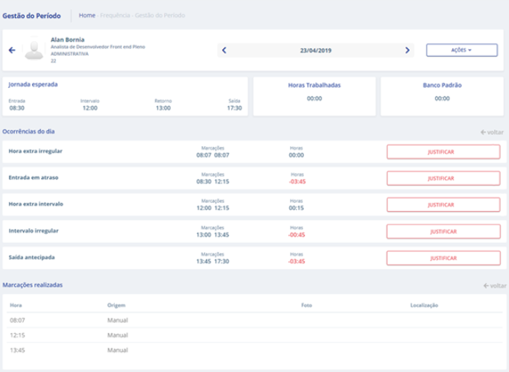509x372 pixels.
Task: Click the Horas Trabalhadas card
Action: coord(314,95)
